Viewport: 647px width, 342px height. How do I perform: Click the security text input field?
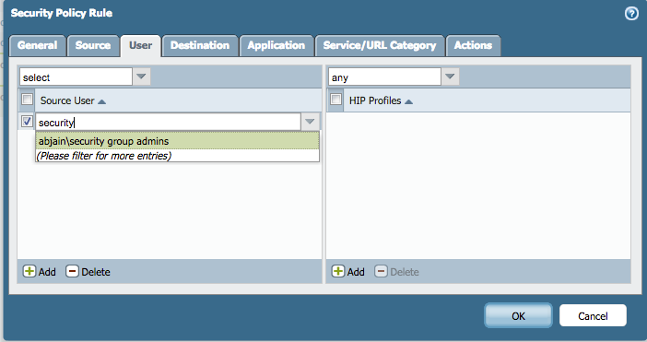coord(169,122)
